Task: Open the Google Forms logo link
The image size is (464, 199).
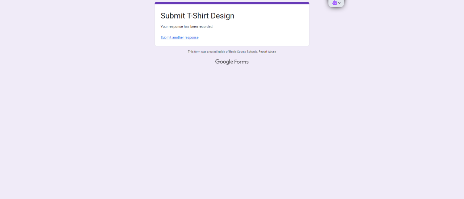Action: click(232, 62)
